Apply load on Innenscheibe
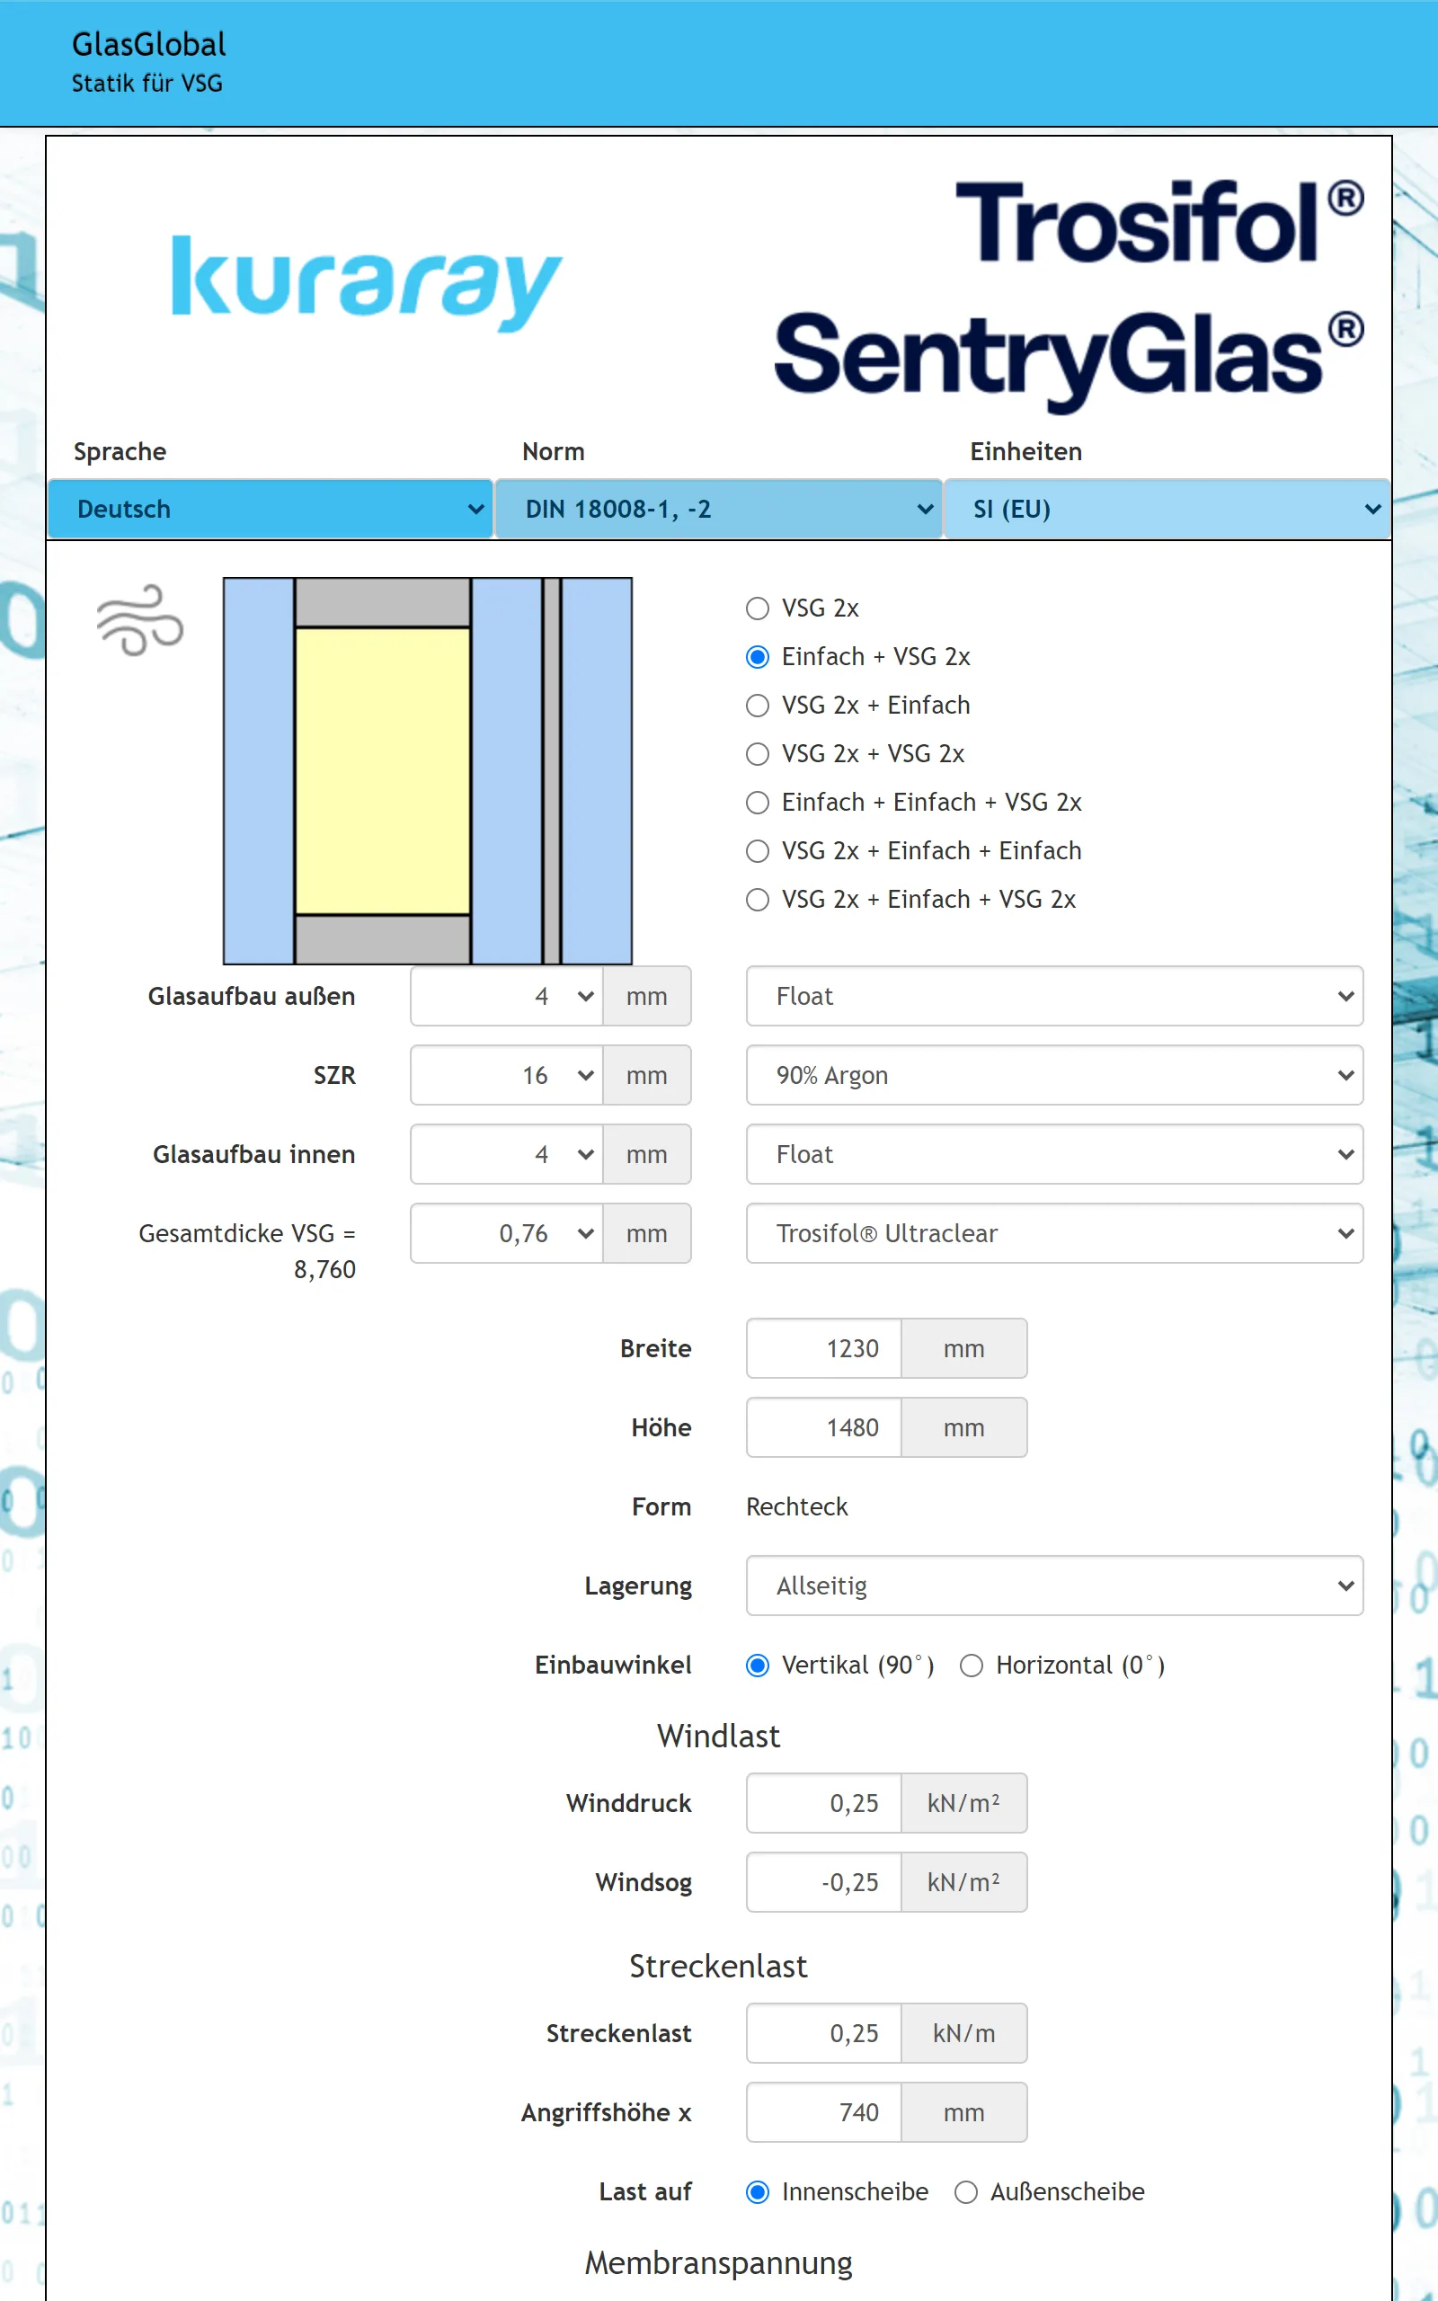The height and width of the screenshot is (2301, 1438). coord(757,2191)
